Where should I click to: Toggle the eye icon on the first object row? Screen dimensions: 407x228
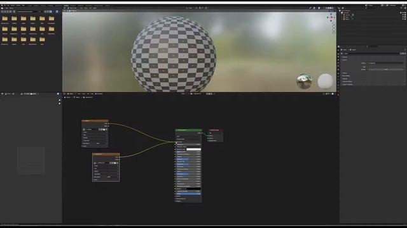tap(403, 15)
